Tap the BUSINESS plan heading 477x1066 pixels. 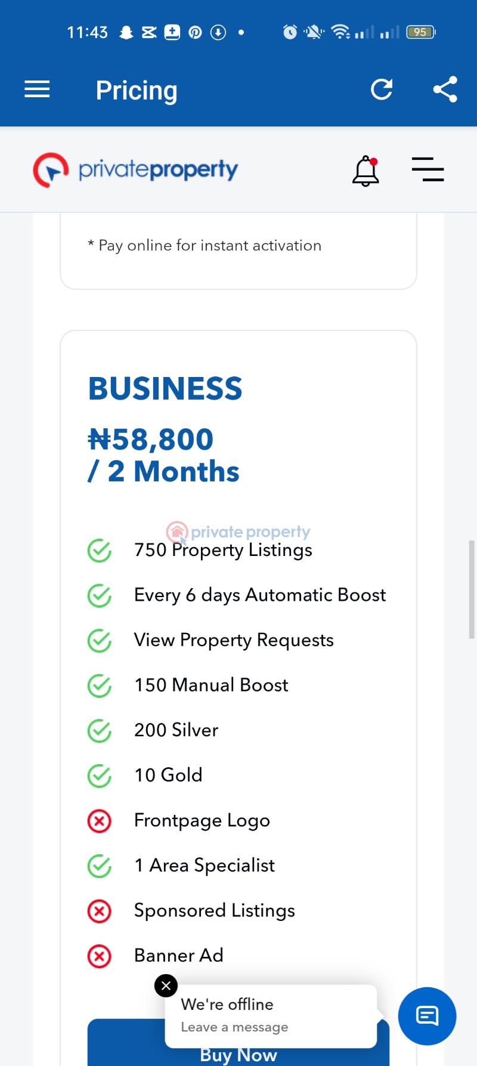pyautogui.click(x=165, y=389)
